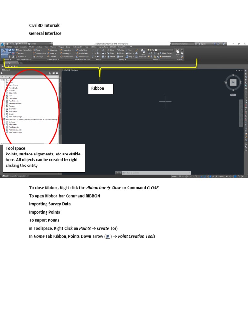Image resolution: width=248 pixels, height=331 pixels.
Task: Open the Grading dropdown in ribbon
Action: tap(38, 57)
